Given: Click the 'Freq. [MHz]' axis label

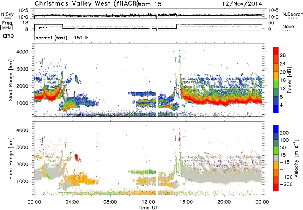Looking at the screenshot, I should 7,26.
